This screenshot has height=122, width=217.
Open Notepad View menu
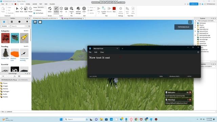click(102, 52)
